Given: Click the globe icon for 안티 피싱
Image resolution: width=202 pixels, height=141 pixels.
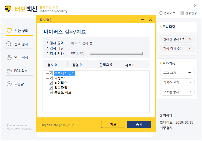Looking at the screenshot, I should click(9, 57).
